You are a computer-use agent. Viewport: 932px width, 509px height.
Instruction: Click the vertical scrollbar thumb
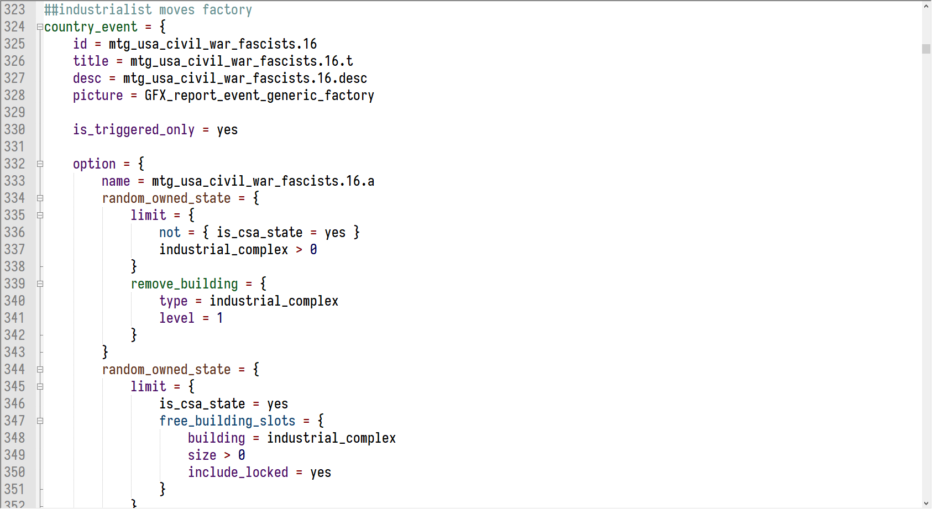point(926,49)
